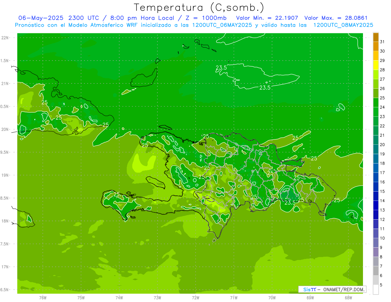Click the "22N" latitude axis label
Screen dimensions: 391x302
click(x=6, y=38)
